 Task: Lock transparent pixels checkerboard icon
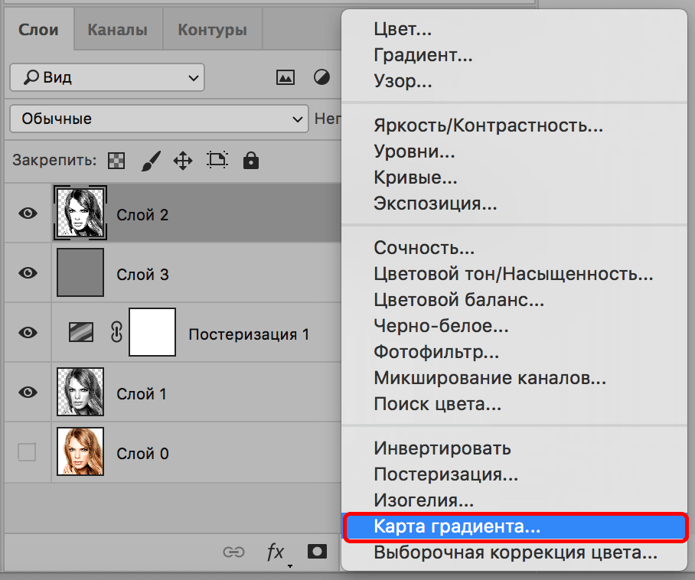pos(116,161)
